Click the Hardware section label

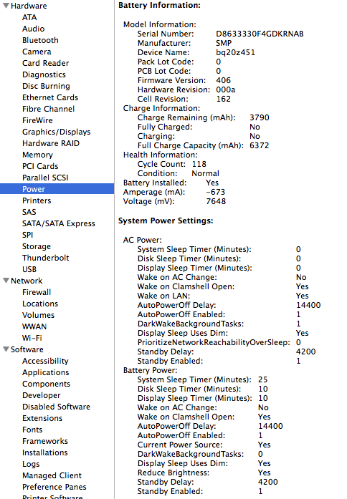(x=29, y=6)
